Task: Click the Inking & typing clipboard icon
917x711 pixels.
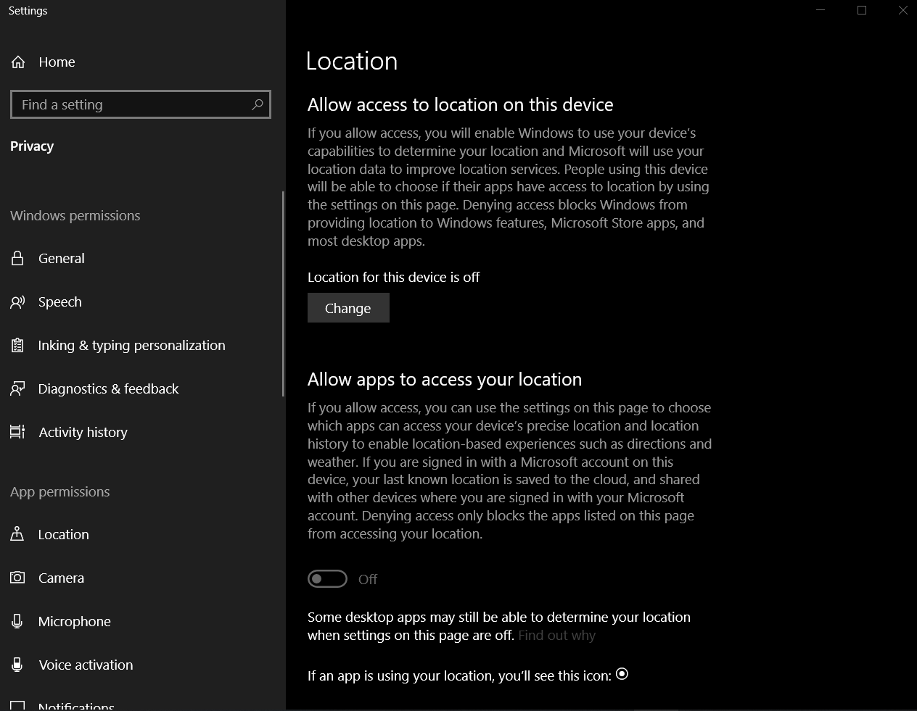Action: pos(17,345)
